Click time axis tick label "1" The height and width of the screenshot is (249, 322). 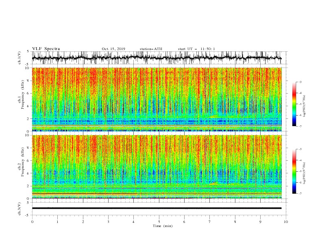[x=57, y=222]
